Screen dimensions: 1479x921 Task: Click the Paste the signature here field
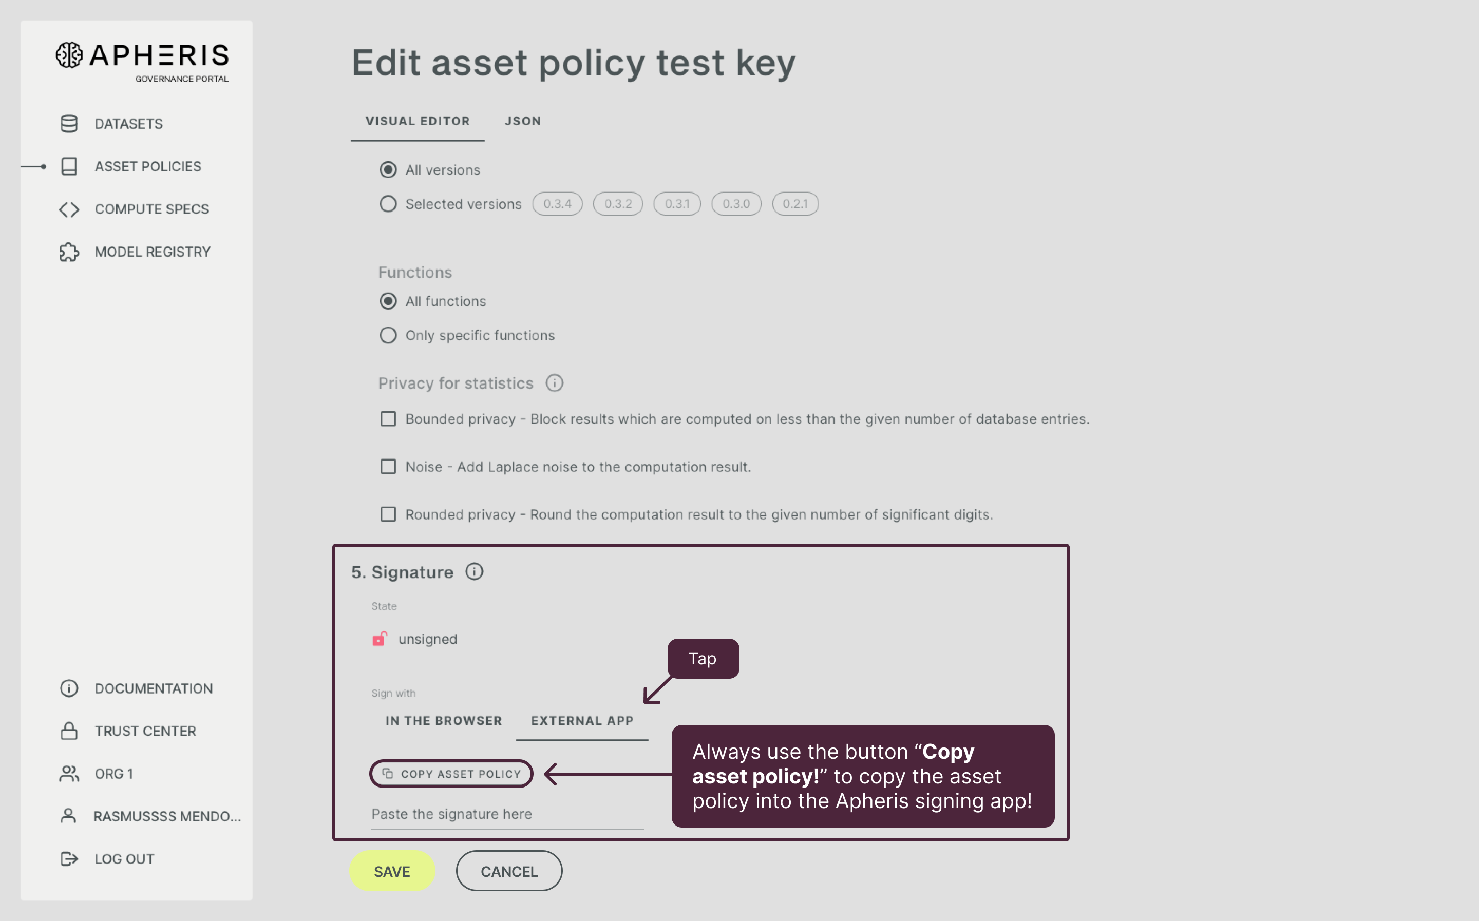pos(507,814)
